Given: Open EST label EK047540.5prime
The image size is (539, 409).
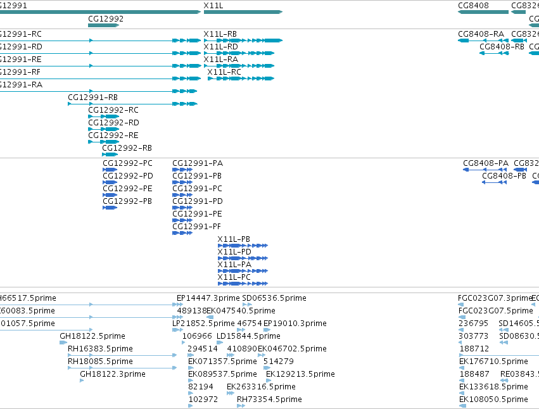Looking at the screenshot, I should tap(241, 311).
